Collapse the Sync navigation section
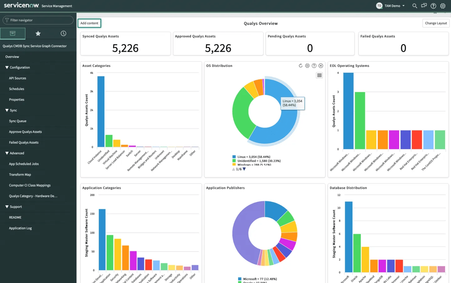451x283 pixels. (7, 110)
